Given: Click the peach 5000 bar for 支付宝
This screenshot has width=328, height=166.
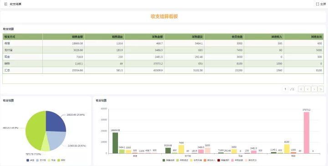Looking at the screenshot, I should [x=208, y=151].
